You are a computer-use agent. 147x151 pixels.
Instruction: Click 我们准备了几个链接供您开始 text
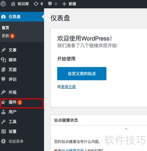click(x=88, y=46)
